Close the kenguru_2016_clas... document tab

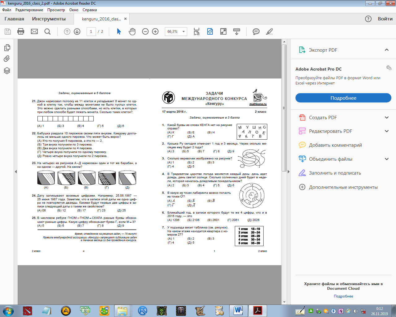click(125, 19)
